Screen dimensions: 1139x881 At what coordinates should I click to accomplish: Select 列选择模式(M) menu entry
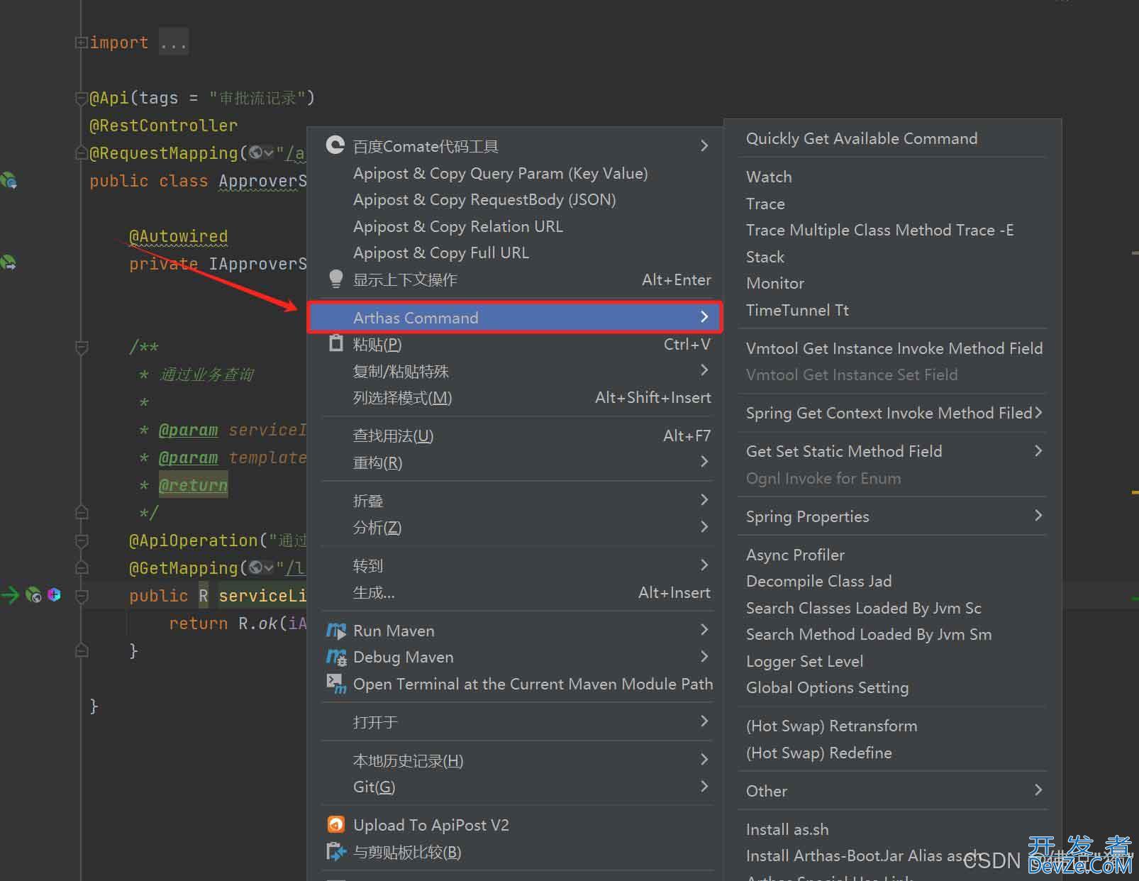[x=515, y=397]
